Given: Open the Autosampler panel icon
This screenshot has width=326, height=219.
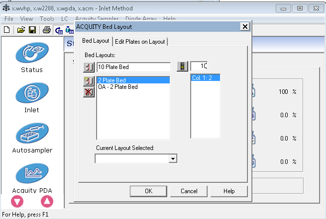Looking at the screenshot, I should point(32,133).
